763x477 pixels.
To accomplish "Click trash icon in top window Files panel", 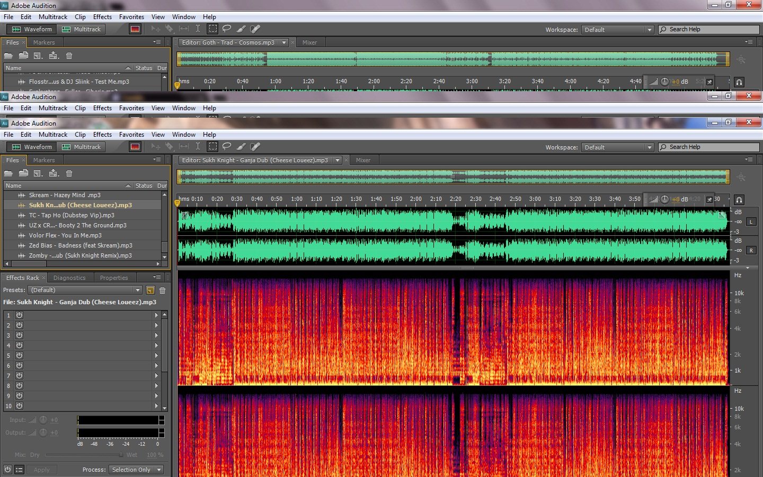I will [x=69, y=56].
